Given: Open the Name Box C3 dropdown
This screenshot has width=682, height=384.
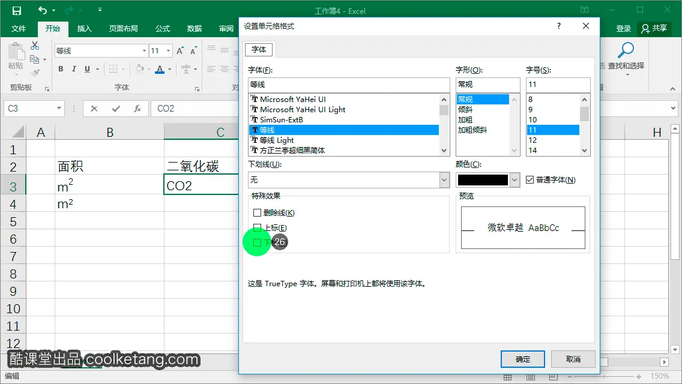Looking at the screenshot, I should coord(59,108).
